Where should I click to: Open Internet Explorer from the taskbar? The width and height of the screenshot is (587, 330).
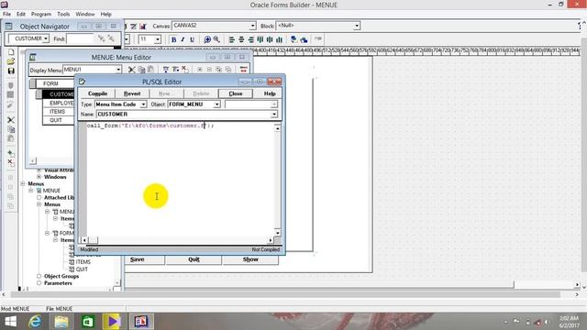(35, 322)
